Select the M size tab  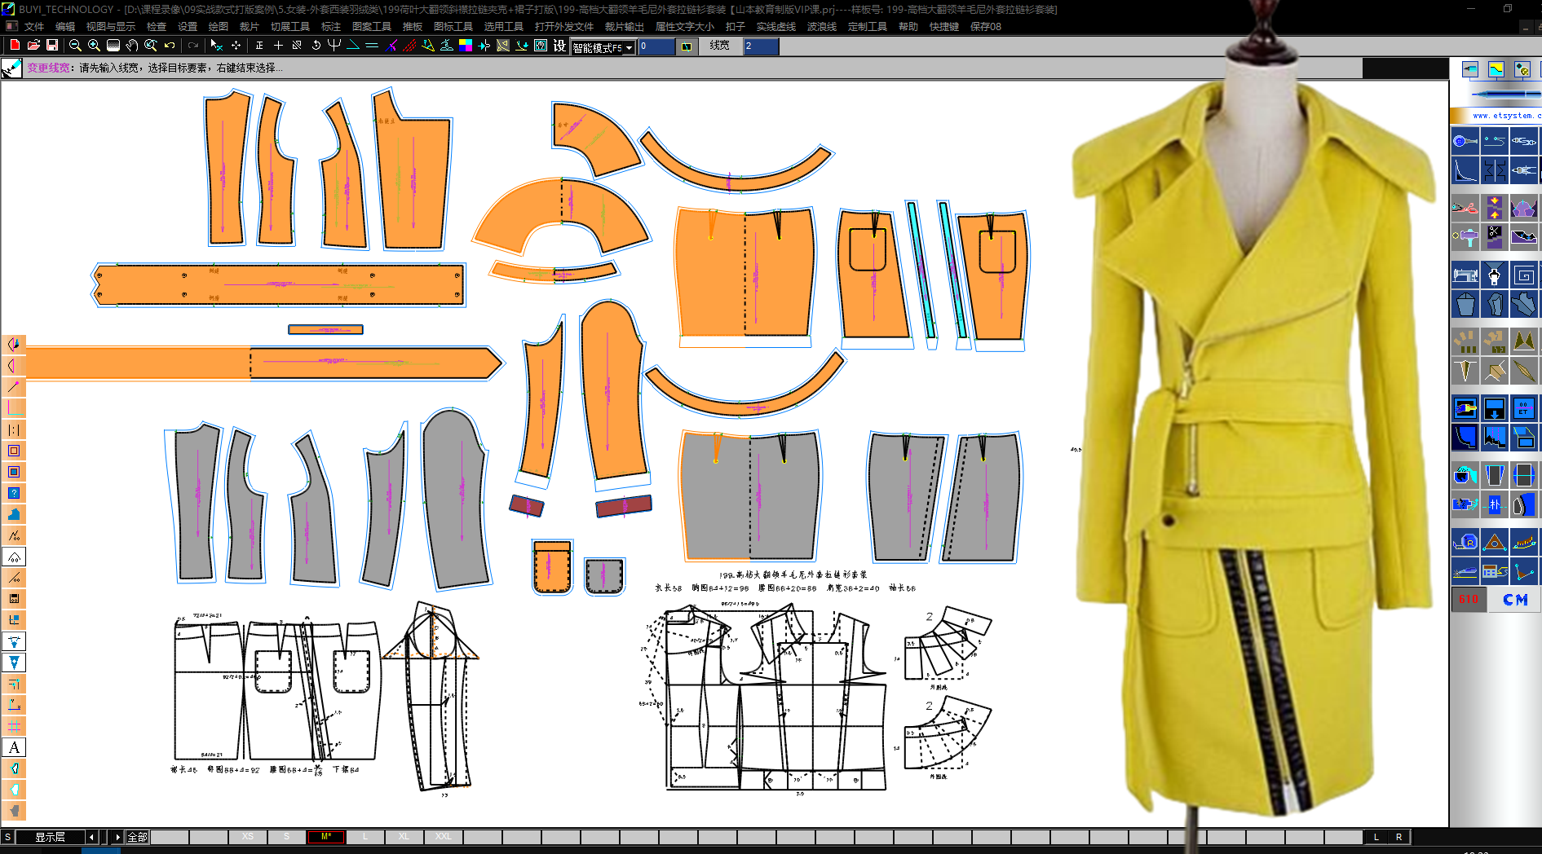point(326,837)
